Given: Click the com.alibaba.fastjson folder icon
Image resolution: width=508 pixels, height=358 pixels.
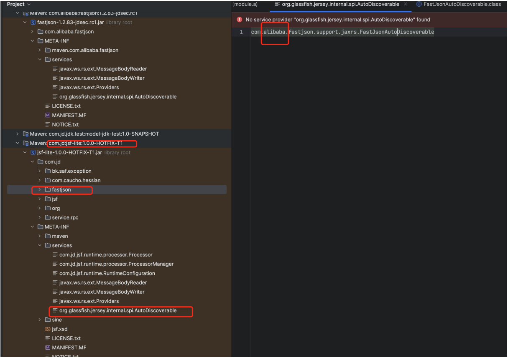Looking at the screenshot, I should [x=40, y=32].
